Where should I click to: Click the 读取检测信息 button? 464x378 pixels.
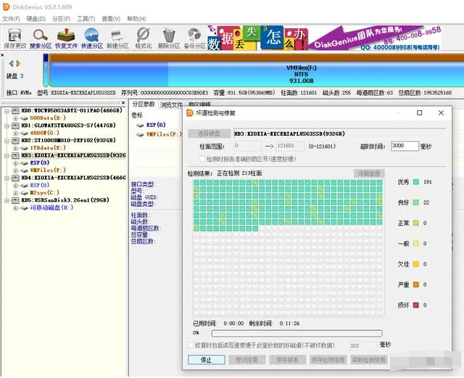pyautogui.click(x=368, y=360)
